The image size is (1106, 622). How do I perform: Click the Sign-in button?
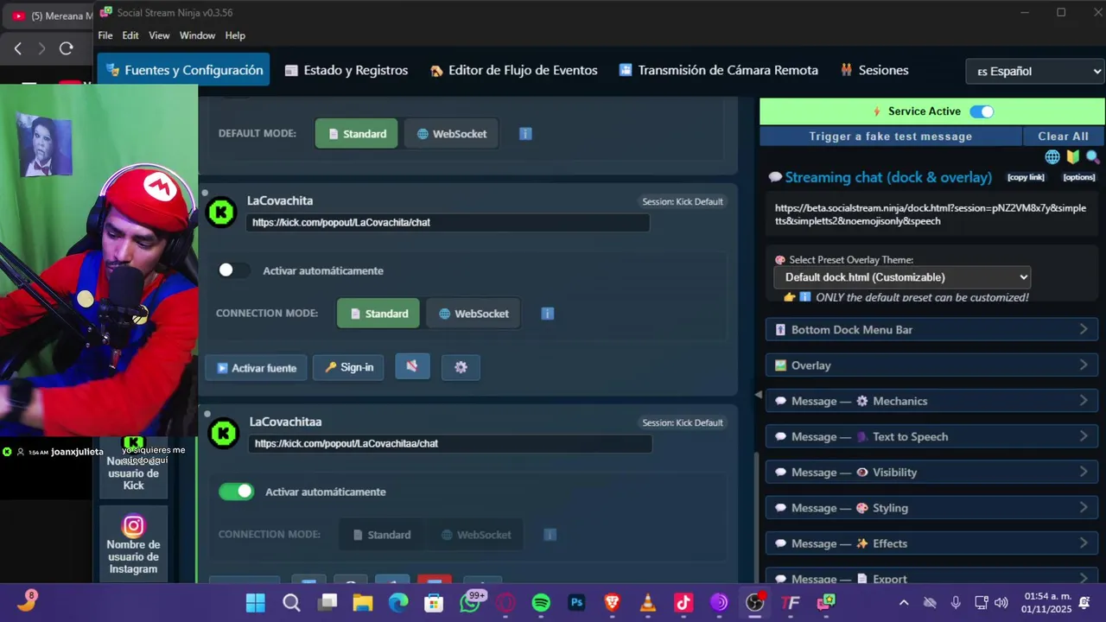[x=349, y=367]
